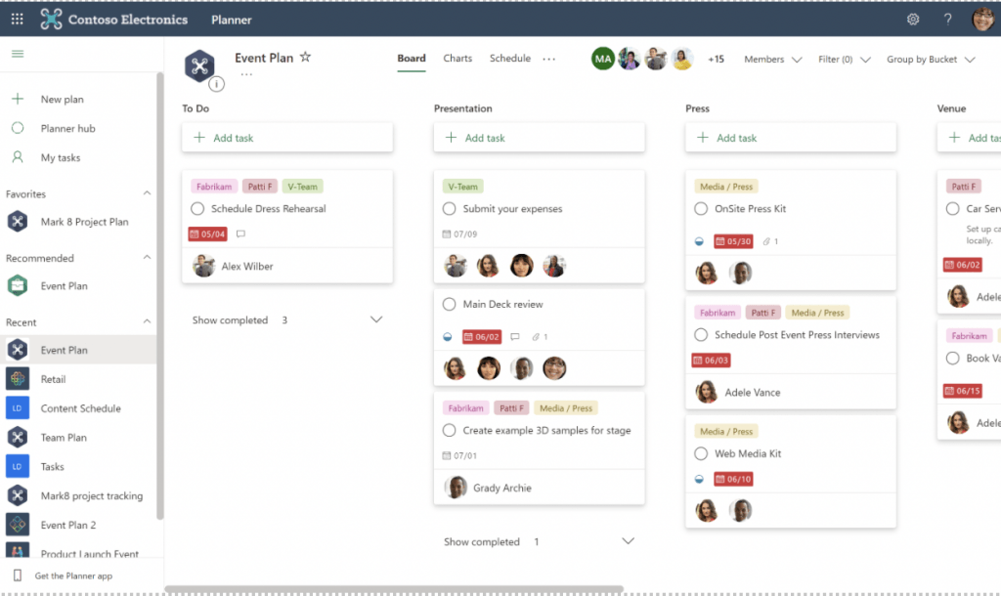
Task: Click attachment icon on OnSite Press Kit
Action: click(766, 241)
